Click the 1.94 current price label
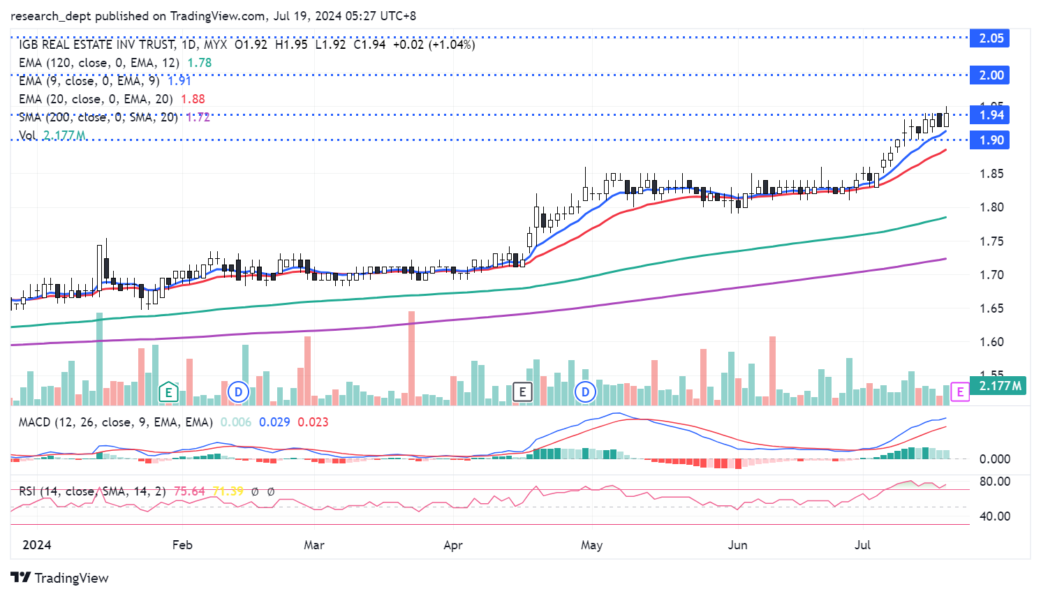 [990, 115]
